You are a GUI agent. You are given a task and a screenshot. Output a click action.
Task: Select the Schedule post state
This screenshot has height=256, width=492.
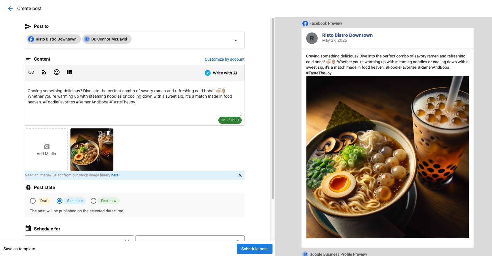(x=59, y=201)
